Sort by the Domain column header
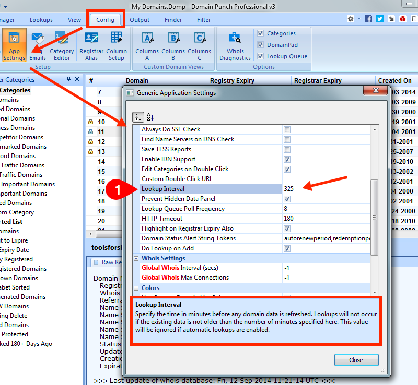 [x=165, y=80]
